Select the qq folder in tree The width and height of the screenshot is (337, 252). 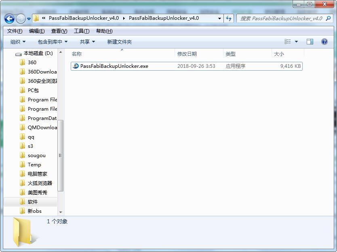point(31,137)
